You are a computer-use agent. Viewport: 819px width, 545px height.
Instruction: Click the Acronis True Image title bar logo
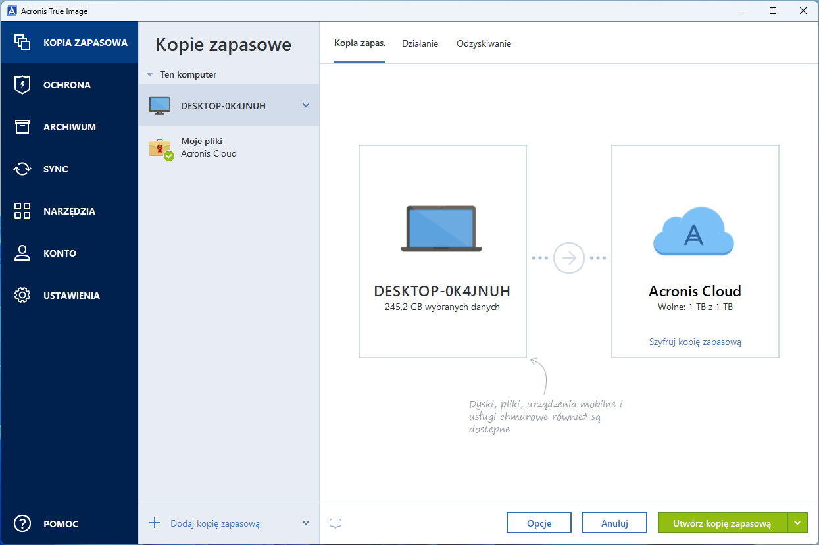12,11
